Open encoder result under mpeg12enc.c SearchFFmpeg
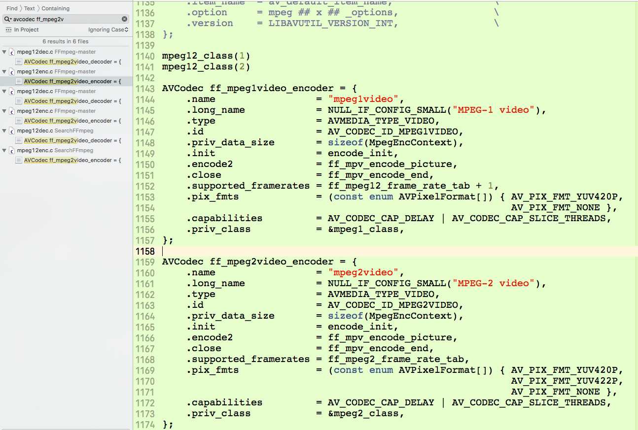The image size is (638, 430). (x=72, y=160)
